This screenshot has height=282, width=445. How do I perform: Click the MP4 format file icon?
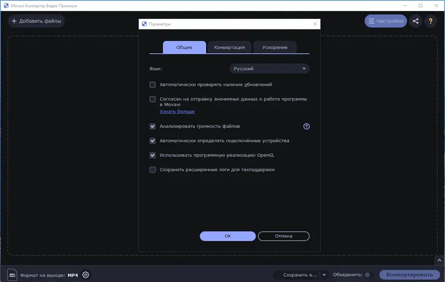[12, 275]
